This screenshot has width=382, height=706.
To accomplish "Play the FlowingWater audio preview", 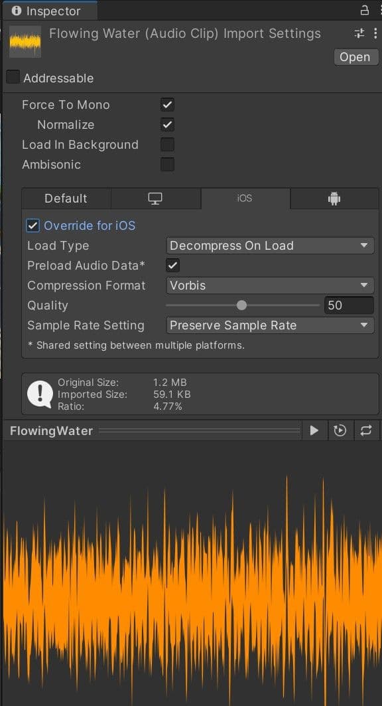I will 314,430.
